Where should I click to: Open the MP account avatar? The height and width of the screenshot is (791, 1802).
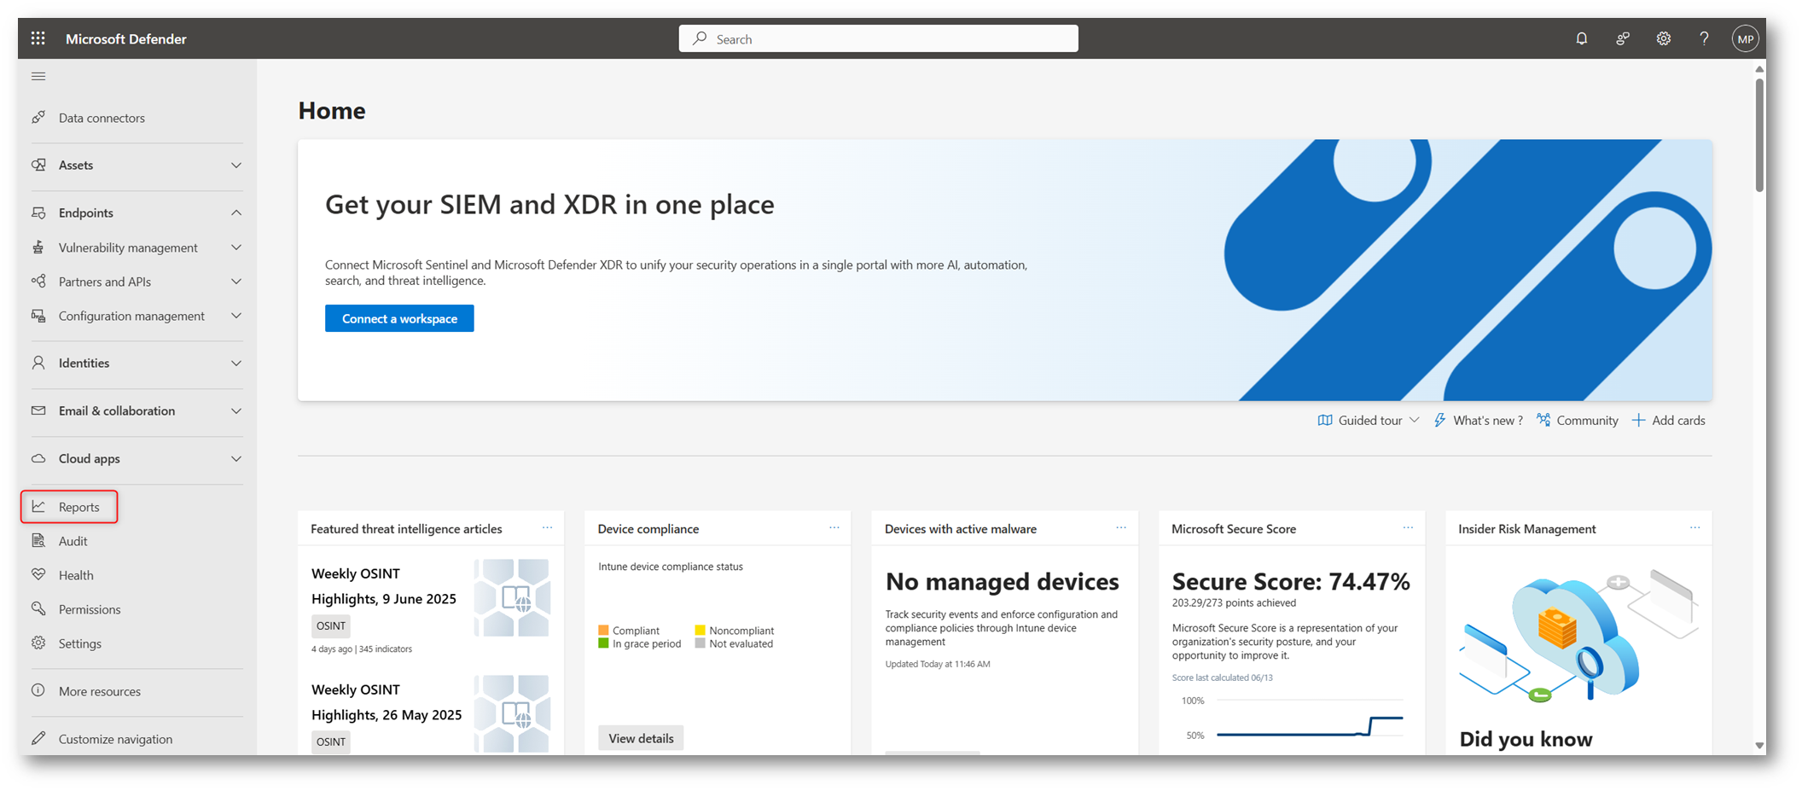coord(1745,38)
